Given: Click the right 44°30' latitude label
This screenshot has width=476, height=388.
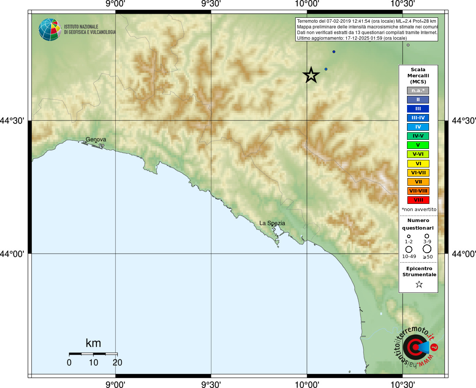Looking at the screenshot, I should [464, 121].
